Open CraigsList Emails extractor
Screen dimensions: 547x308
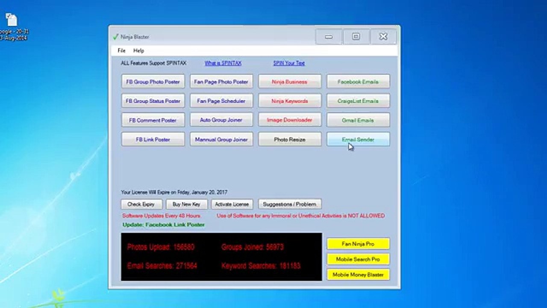(358, 101)
